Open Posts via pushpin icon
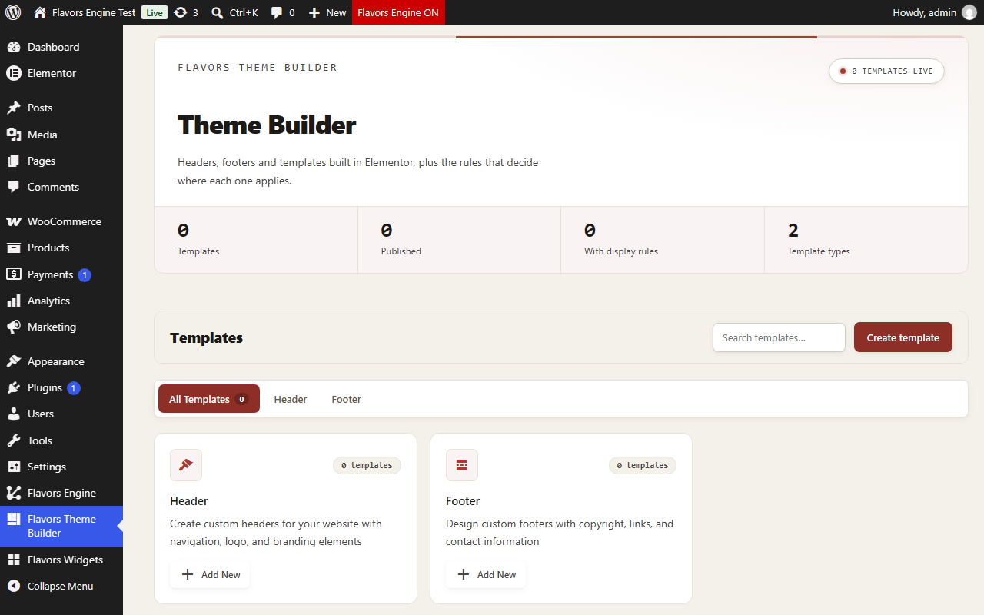Screen dimensions: 984x615 click(x=13, y=108)
